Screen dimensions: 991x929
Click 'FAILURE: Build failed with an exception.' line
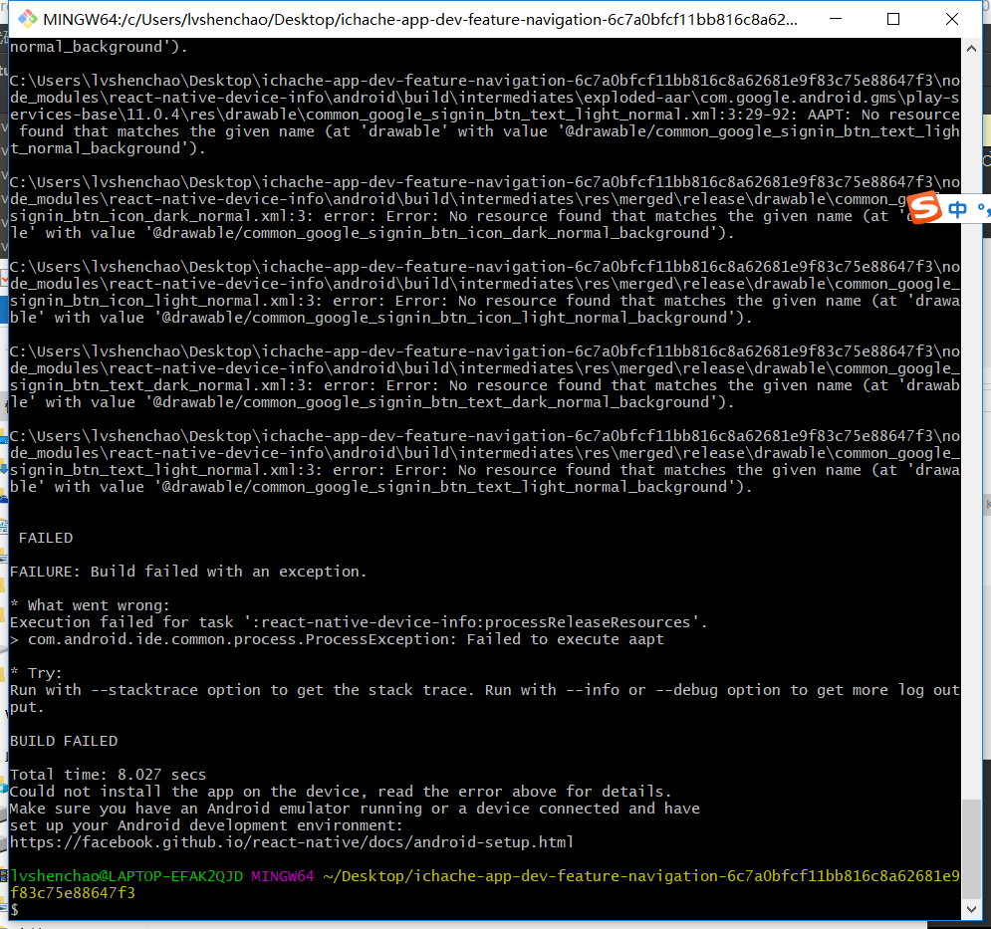point(187,572)
